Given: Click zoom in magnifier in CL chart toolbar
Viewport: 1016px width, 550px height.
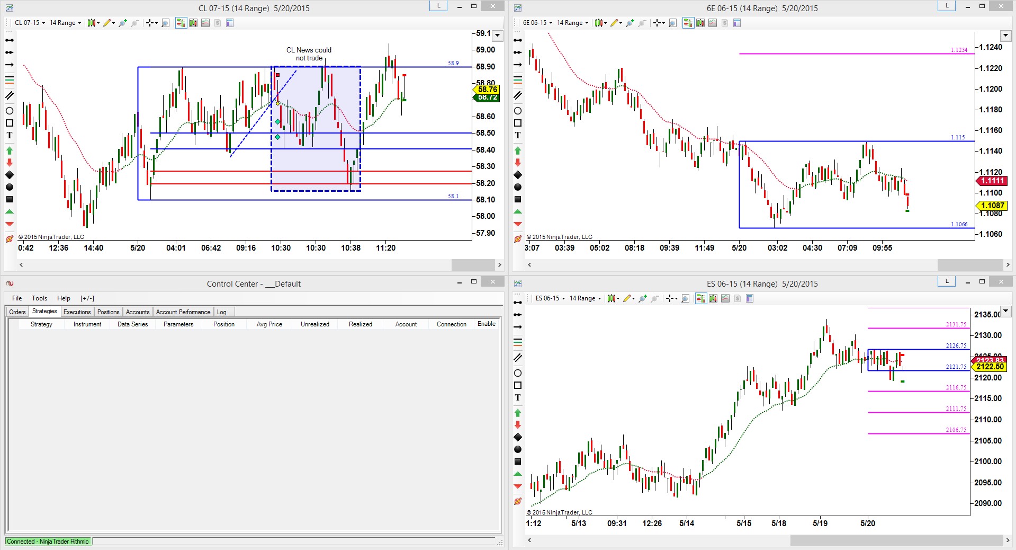Looking at the screenshot, I should (123, 23).
